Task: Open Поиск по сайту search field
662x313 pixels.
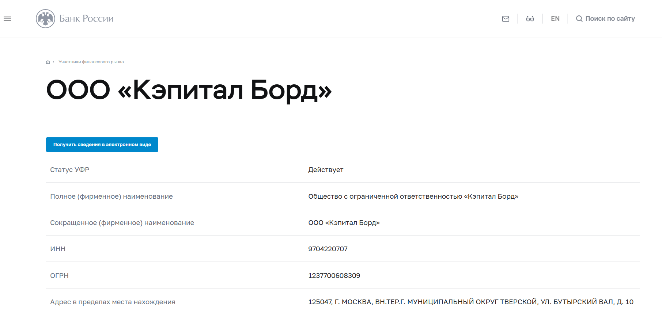Action: tap(610, 19)
